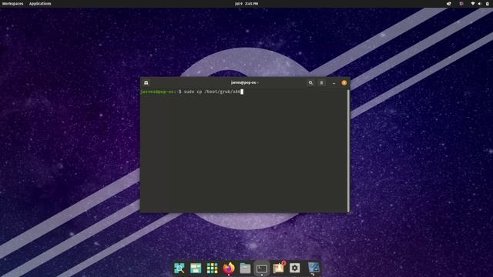
Task: Open Settings gear from the dock
Action: point(294,268)
